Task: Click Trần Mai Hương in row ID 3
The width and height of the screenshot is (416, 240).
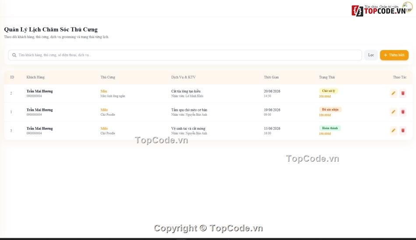Action: point(39,128)
